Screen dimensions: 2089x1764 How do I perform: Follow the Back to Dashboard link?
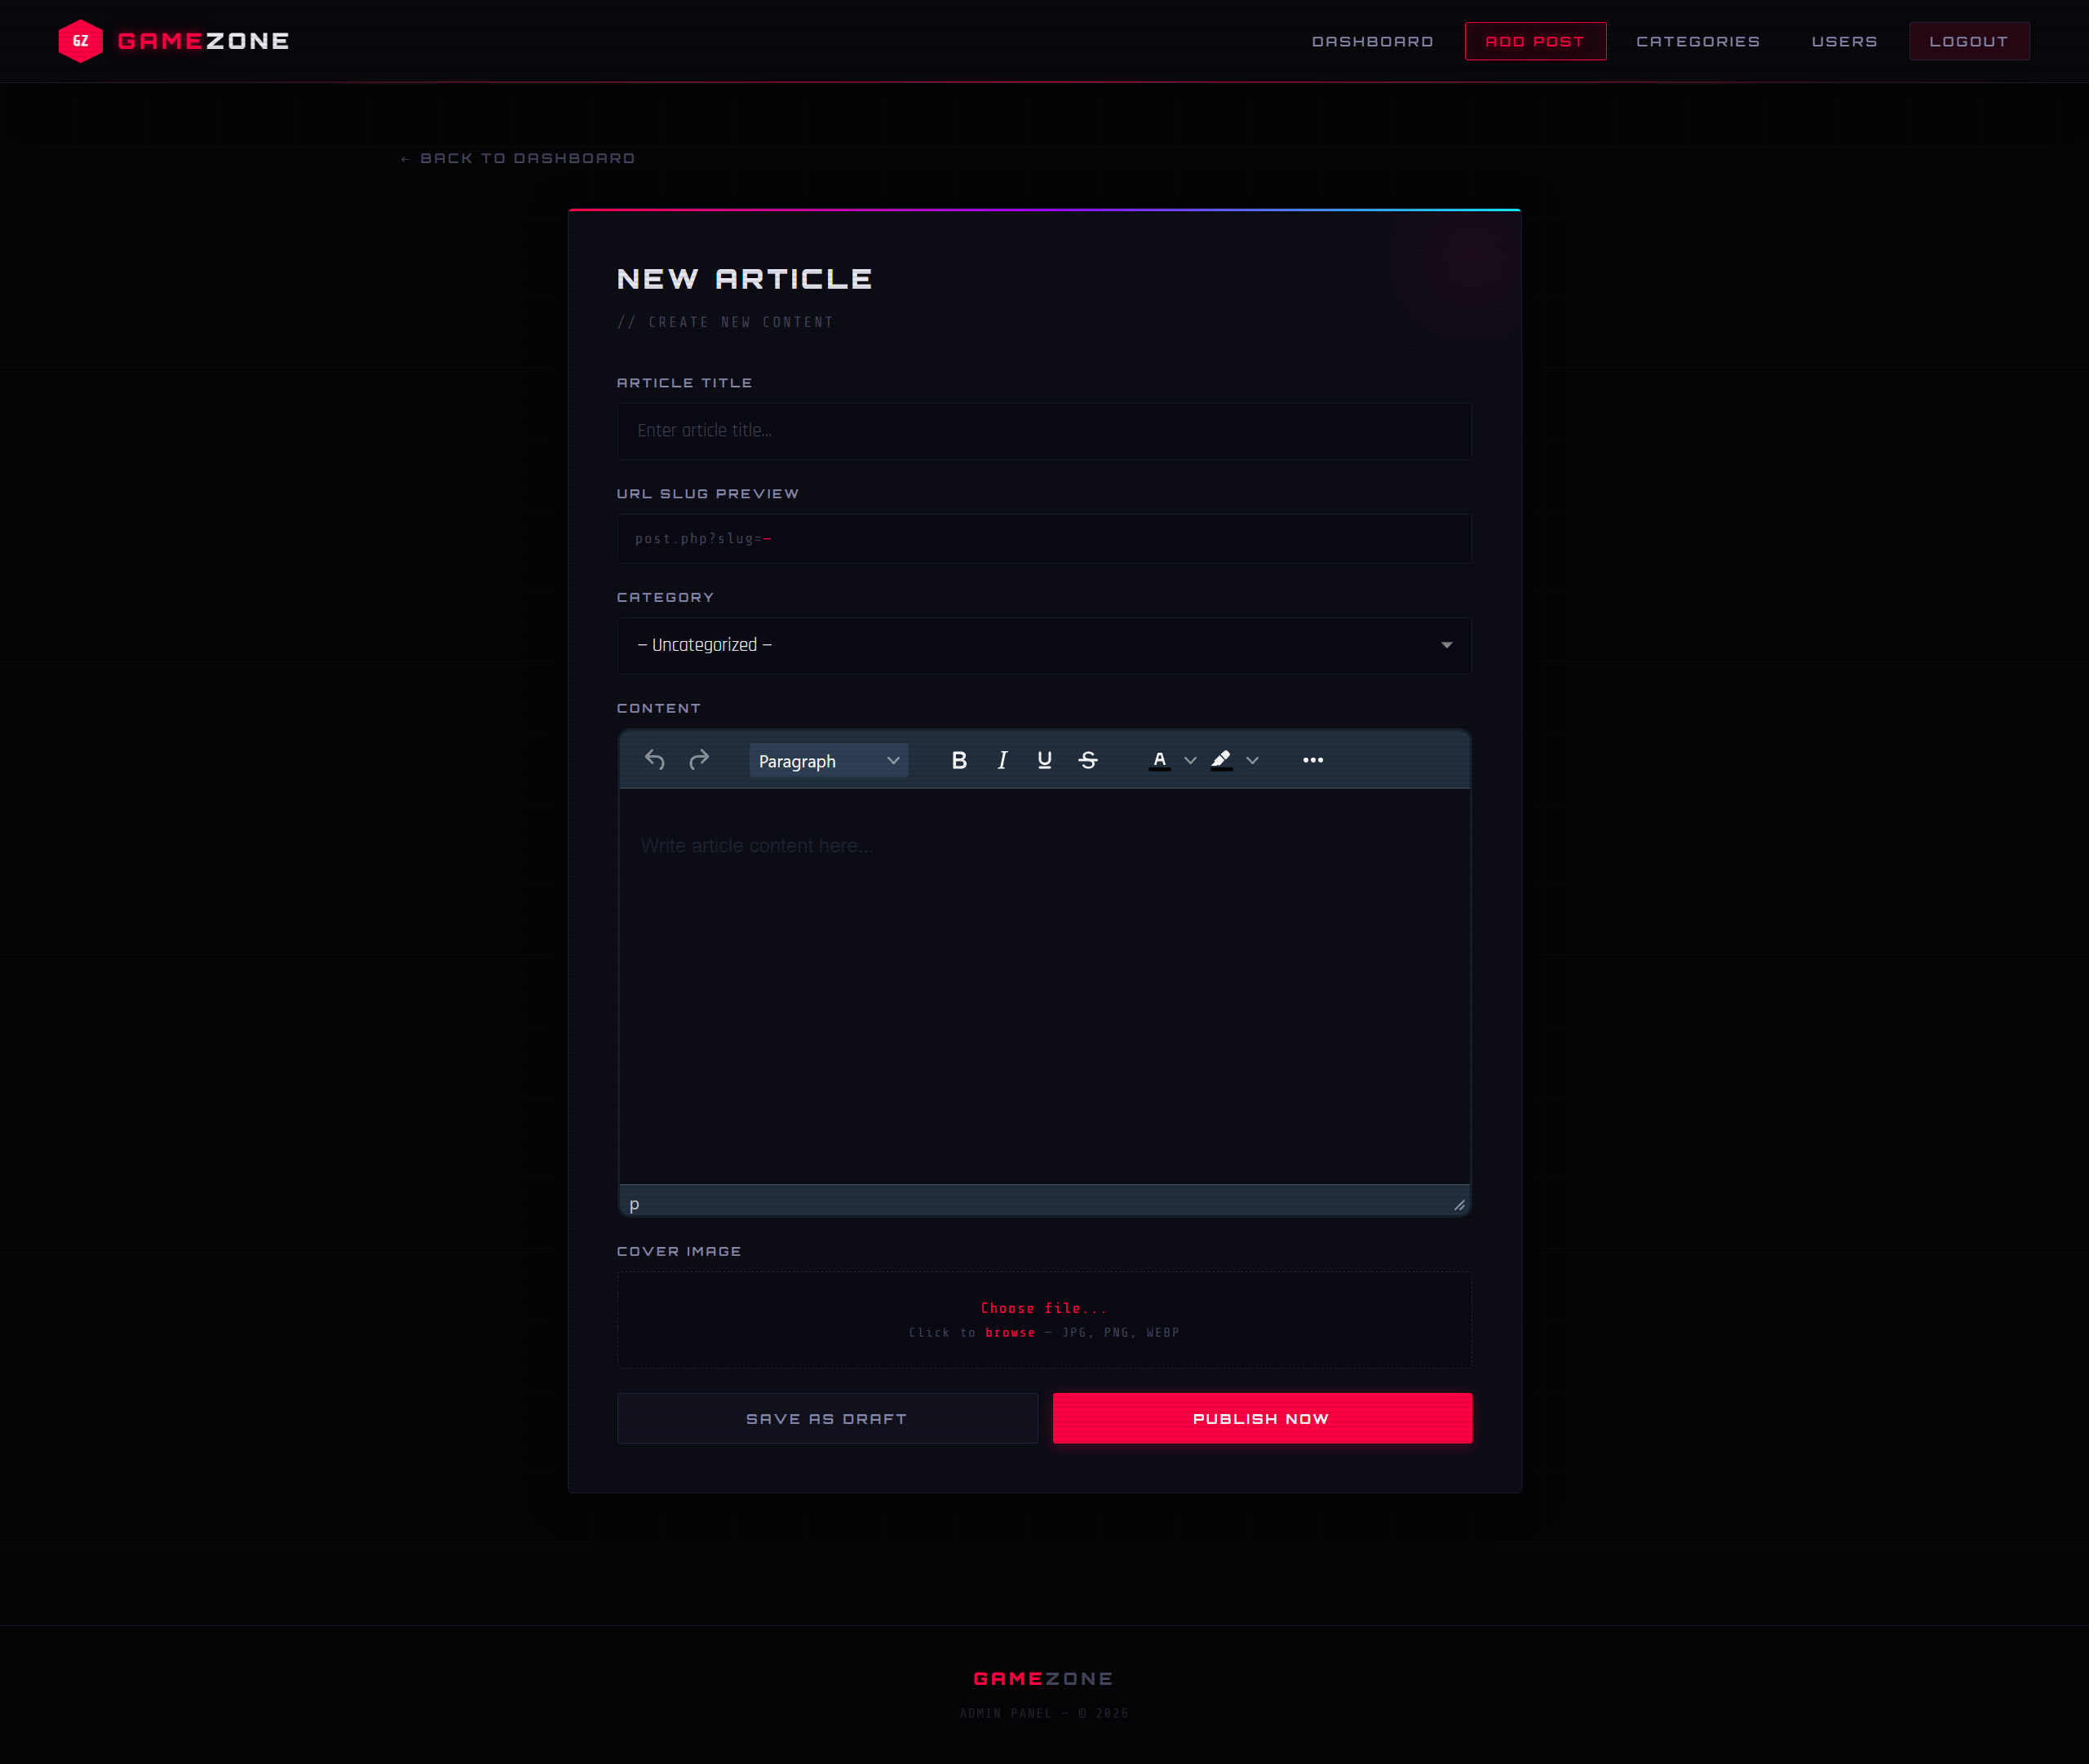pyautogui.click(x=517, y=158)
